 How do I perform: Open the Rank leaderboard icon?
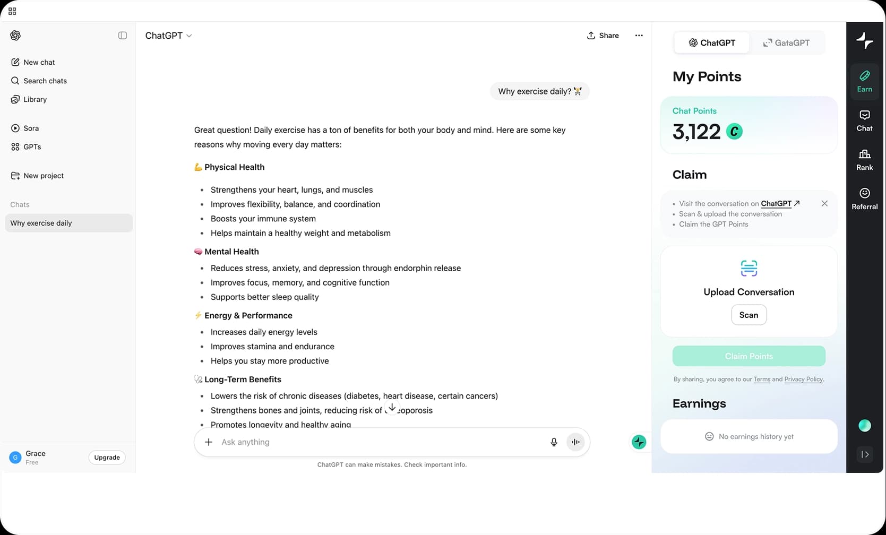point(864,160)
